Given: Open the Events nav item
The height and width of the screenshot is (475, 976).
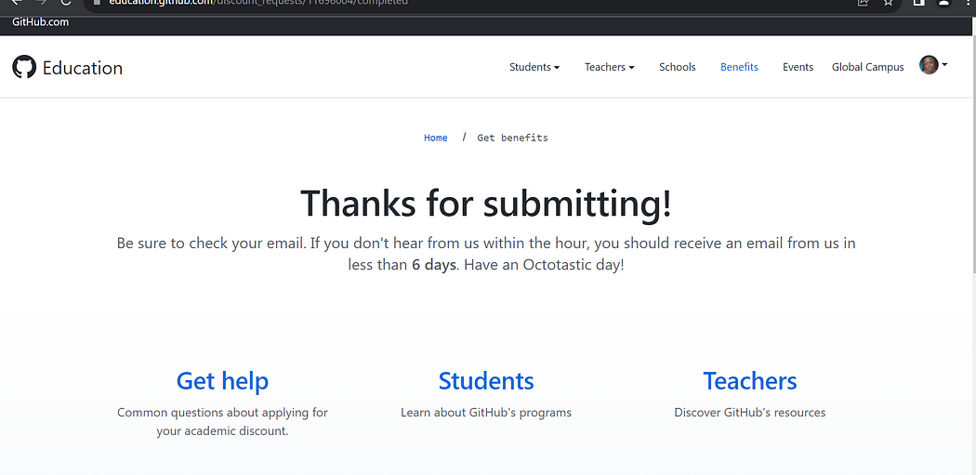Looking at the screenshot, I should (798, 67).
